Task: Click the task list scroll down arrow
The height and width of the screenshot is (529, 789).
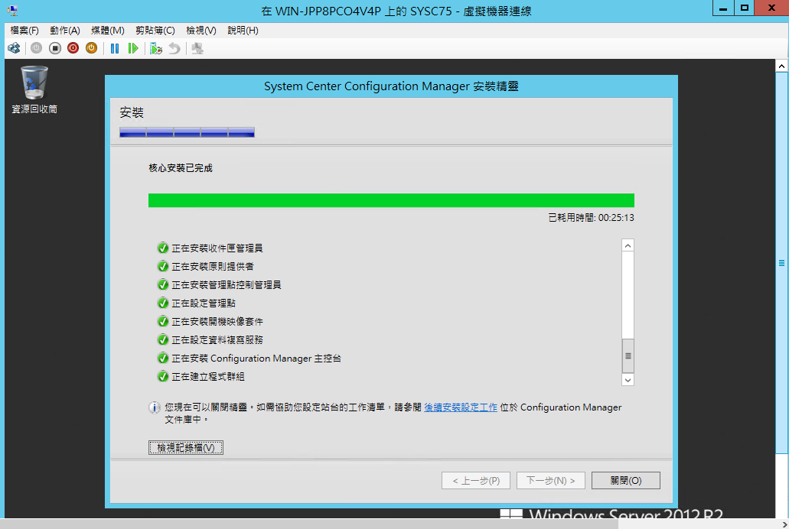Action: (x=628, y=380)
